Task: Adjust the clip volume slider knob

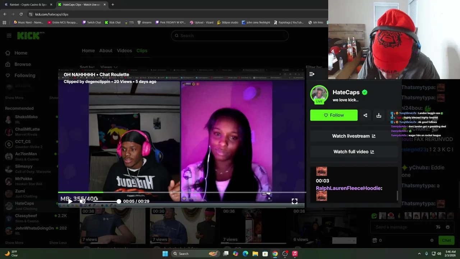Action: click(x=119, y=201)
